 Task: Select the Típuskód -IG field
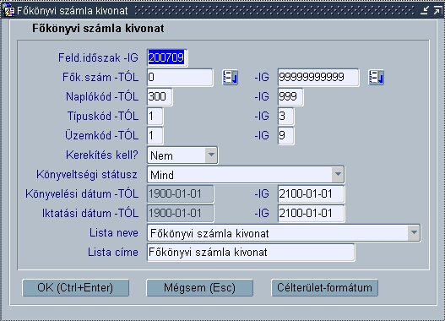click(x=285, y=116)
